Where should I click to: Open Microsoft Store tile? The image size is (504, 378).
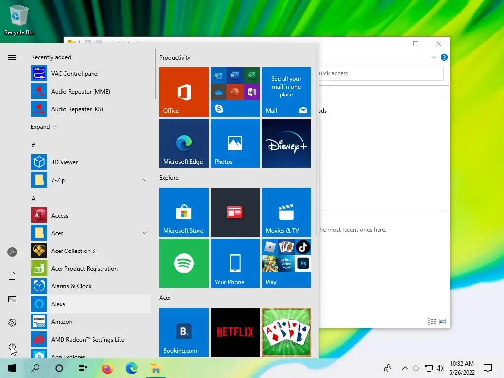click(184, 212)
